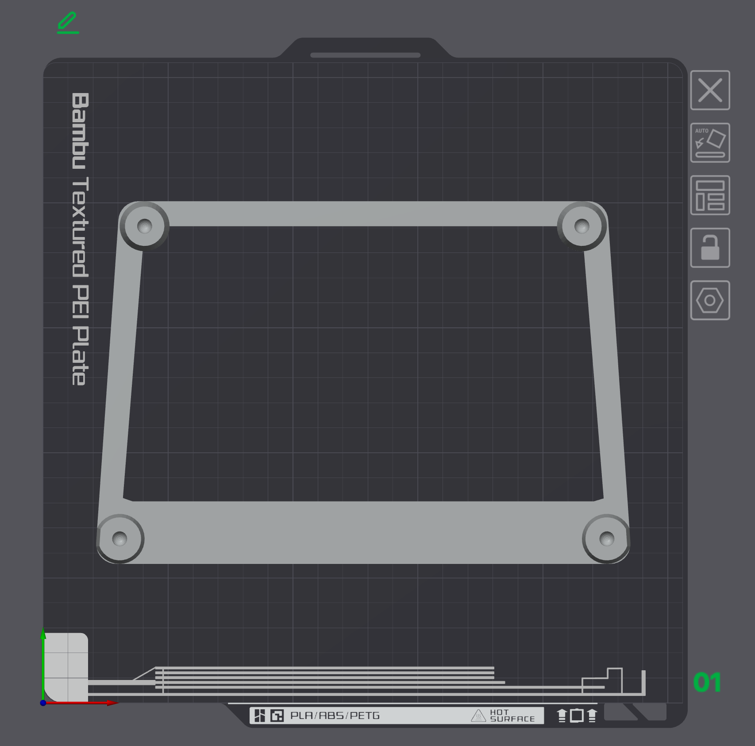Click the origin point of the axes
755x746 pixels.
click(x=43, y=703)
